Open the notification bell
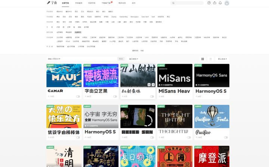269x167 pixels. click(220, 3)
